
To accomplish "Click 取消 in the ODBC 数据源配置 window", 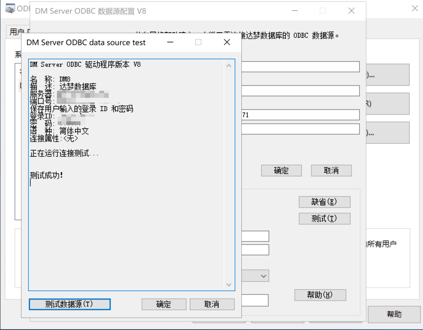I will click(331, 170).
